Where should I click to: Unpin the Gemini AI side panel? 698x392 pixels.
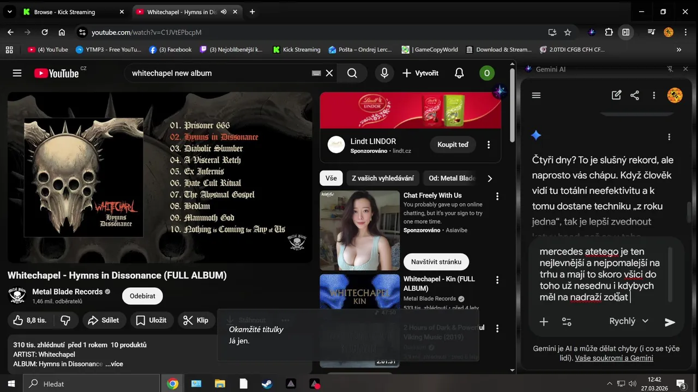tap(670, 69)
